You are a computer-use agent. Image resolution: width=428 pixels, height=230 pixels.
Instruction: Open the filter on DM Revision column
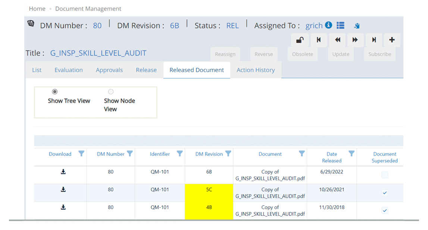click(x=228, y=153)
